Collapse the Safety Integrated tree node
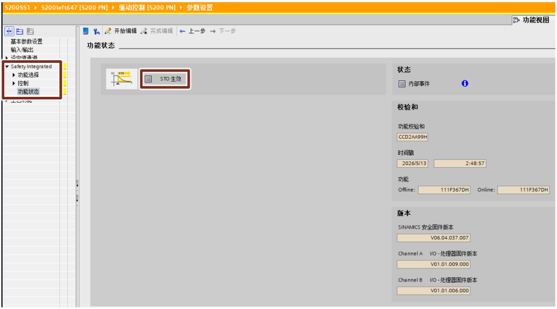The image size is (557, 309). pyautogui.click(x=7, y=66)
